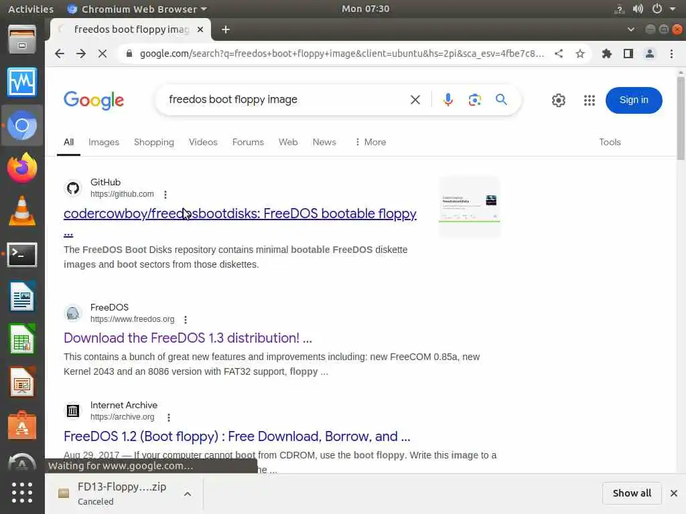Viewport: 686px width, 514px height.
Task: Open the Chromium three-dot menu
Action: [x=671, y=54]
